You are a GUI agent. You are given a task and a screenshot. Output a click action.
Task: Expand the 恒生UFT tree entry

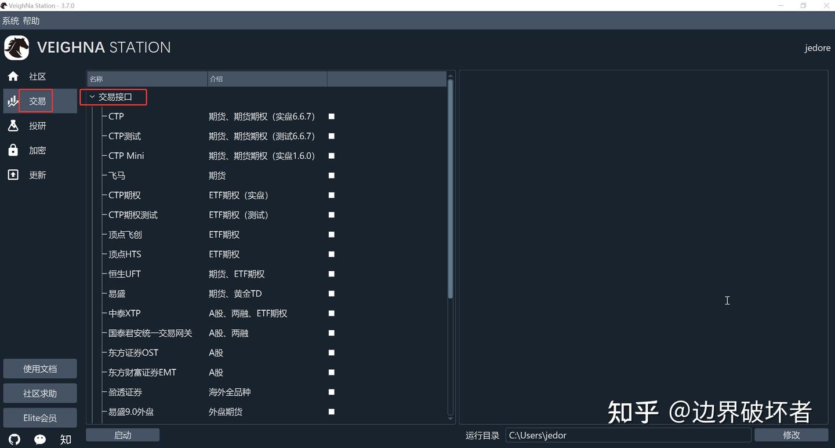point(104,274)
